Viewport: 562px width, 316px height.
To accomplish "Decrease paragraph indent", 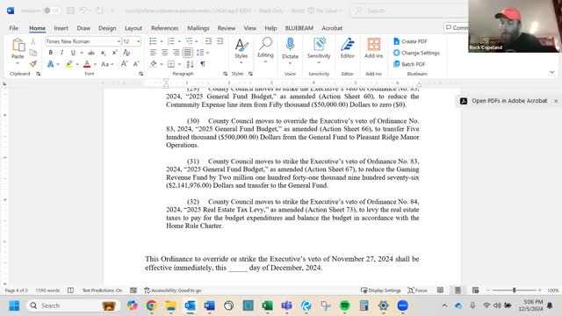I will (x=209, y=41).
